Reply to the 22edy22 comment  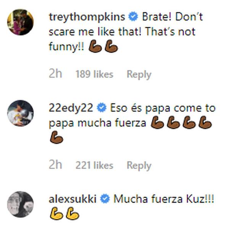[139, 165]
